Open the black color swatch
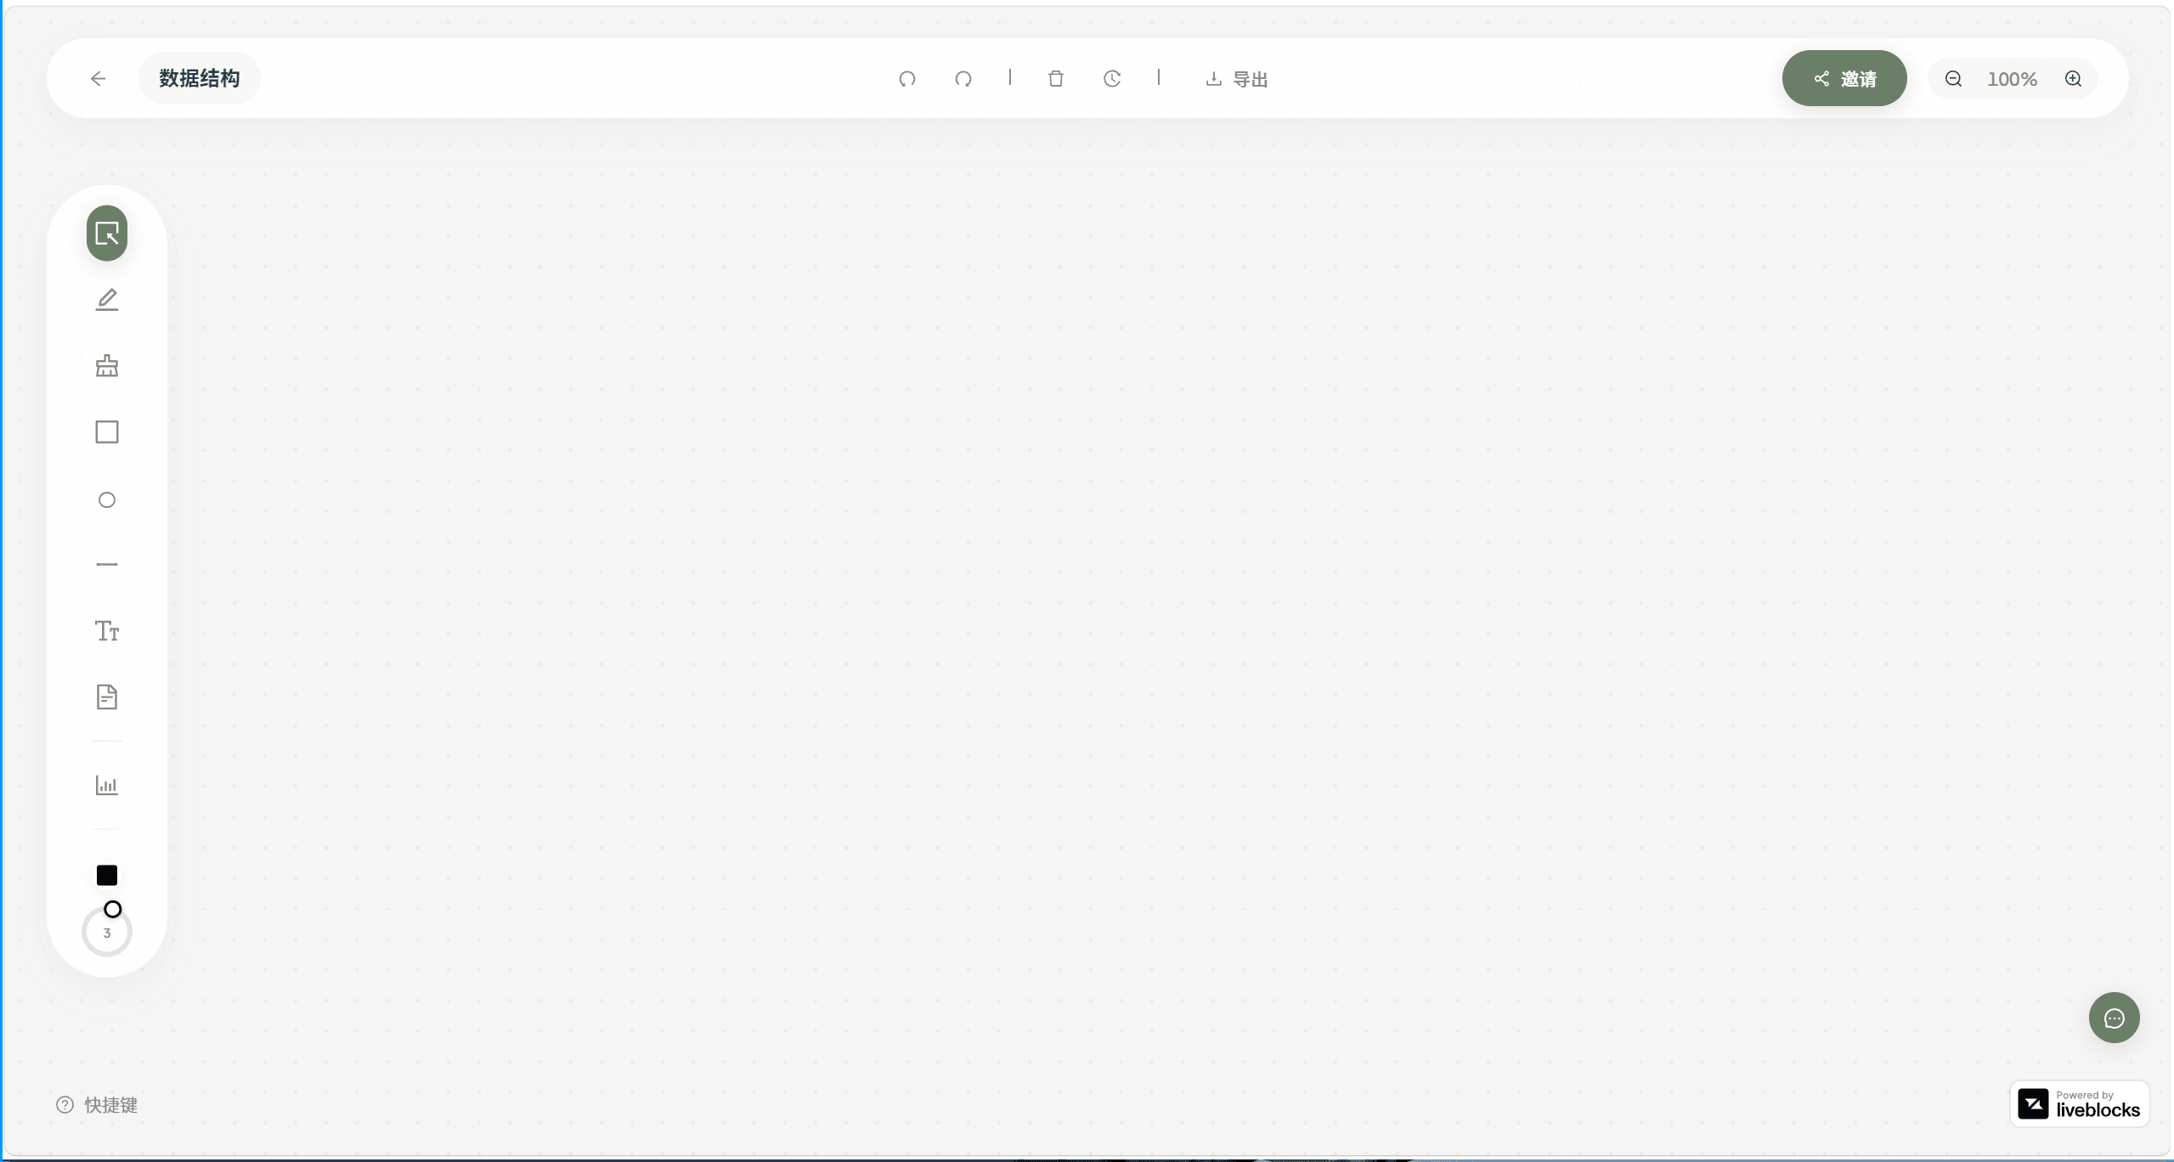 click(x=107, y=875)
